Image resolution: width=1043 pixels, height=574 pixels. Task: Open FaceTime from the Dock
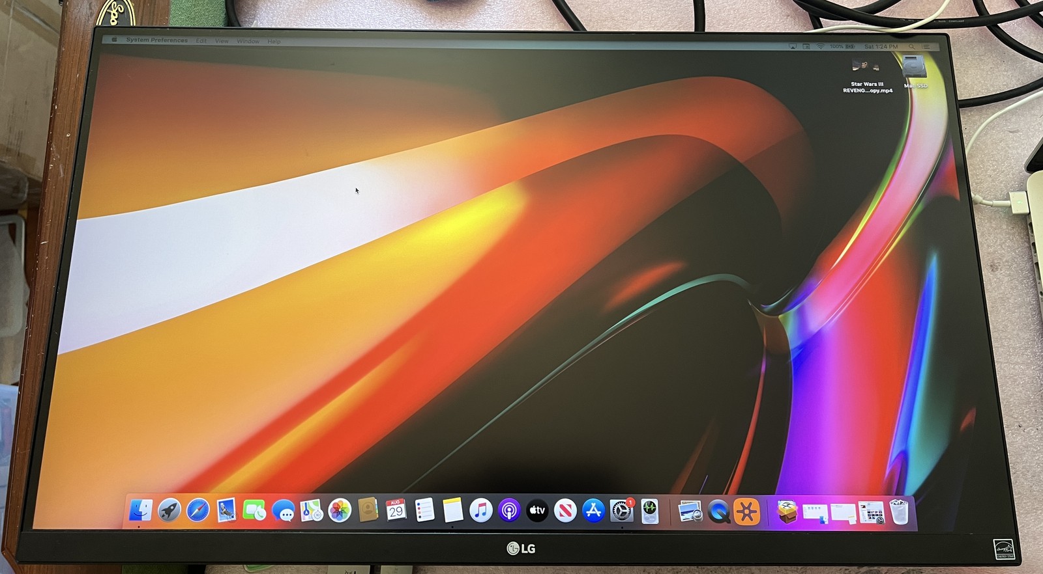(x=254, y=511)
